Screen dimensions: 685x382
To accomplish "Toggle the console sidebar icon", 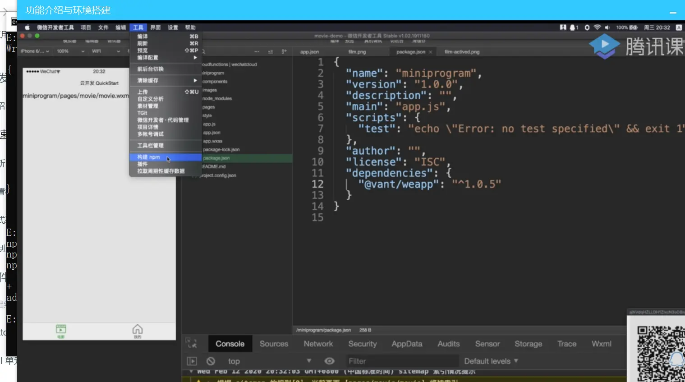I will (x=192, y=361).
